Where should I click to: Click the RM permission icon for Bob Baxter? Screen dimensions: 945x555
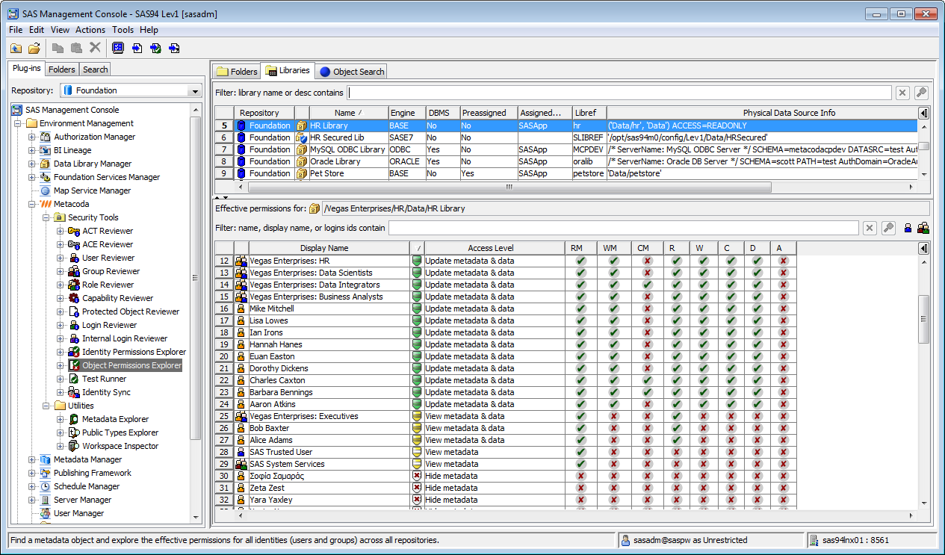coord(580,428)
